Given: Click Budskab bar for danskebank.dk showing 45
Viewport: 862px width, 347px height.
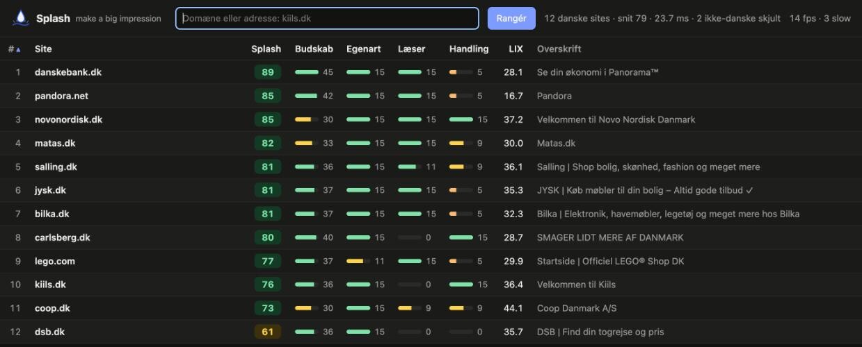Looking at the screenshot, I should pos(307,72).
